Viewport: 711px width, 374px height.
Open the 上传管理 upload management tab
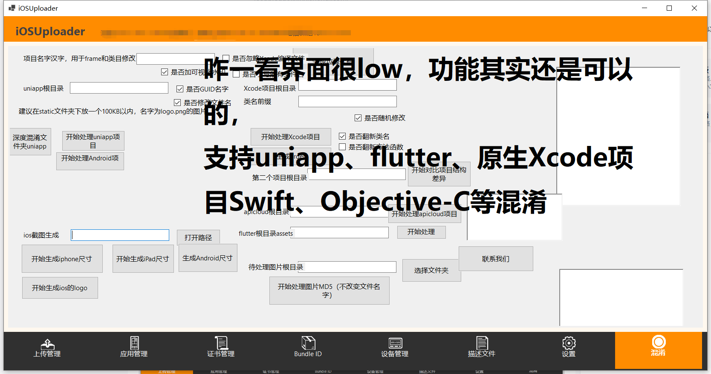47,348
